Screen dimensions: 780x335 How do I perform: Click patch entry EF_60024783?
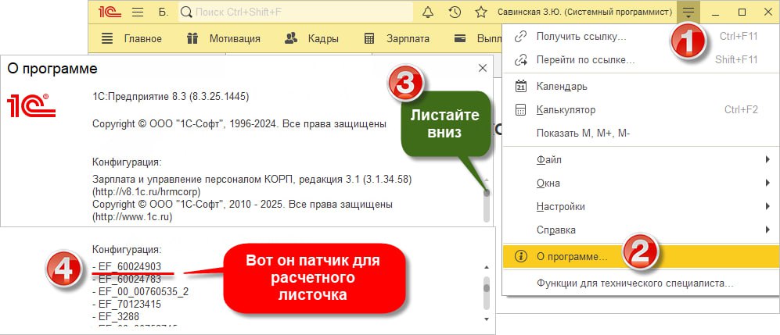(127, 279)
